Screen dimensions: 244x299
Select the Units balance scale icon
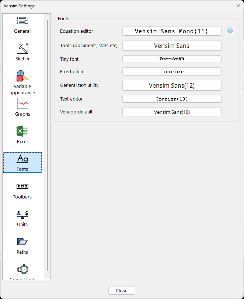(22, 214)
